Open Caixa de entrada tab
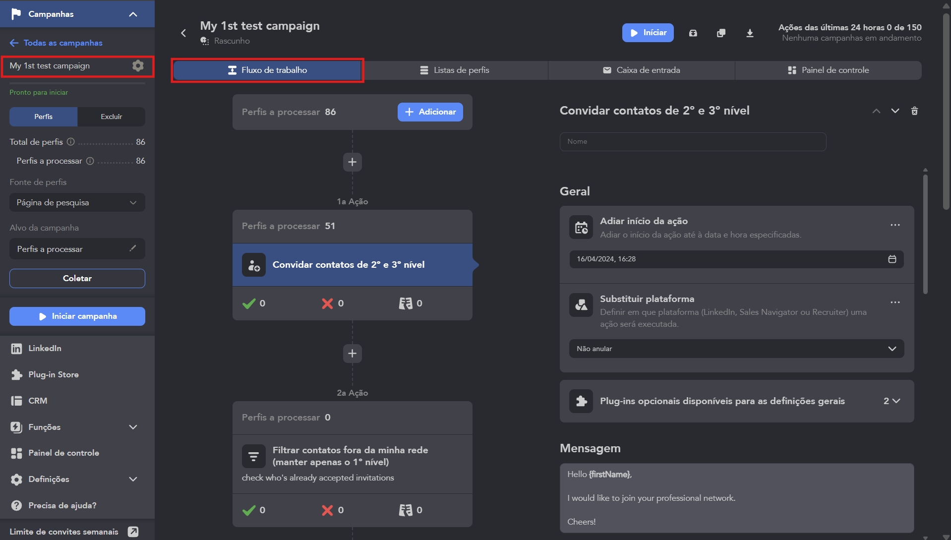This screenshot has height=540, width=951. click(642, 70)
